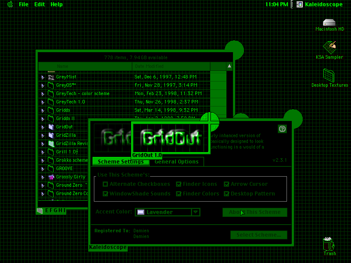Select the Desktop Textures folder icon
The image size is (351, 263).
click(x=329, y=75)
